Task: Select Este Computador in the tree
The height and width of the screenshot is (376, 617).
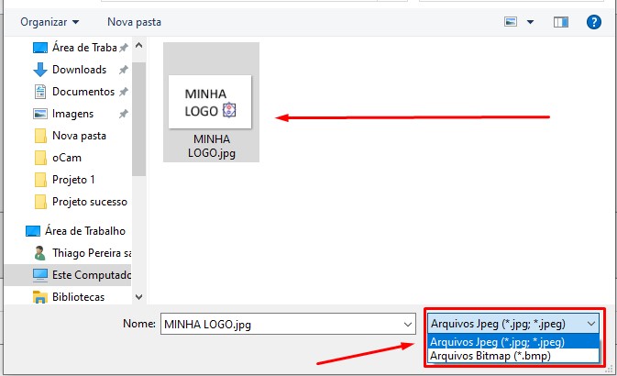Action: 90,275
